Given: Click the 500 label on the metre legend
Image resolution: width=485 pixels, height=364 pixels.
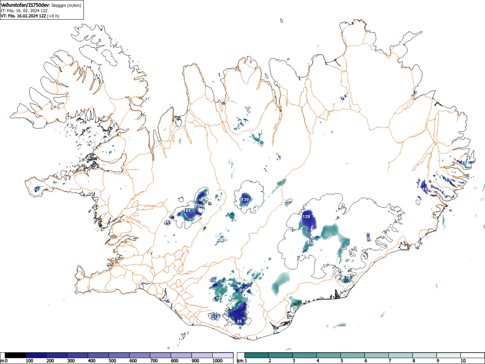Looking at the screenshot, I should pos(112,361).
